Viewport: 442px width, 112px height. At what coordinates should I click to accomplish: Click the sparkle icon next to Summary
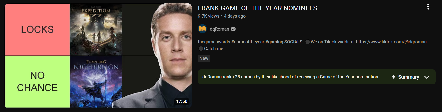point(393,77)
